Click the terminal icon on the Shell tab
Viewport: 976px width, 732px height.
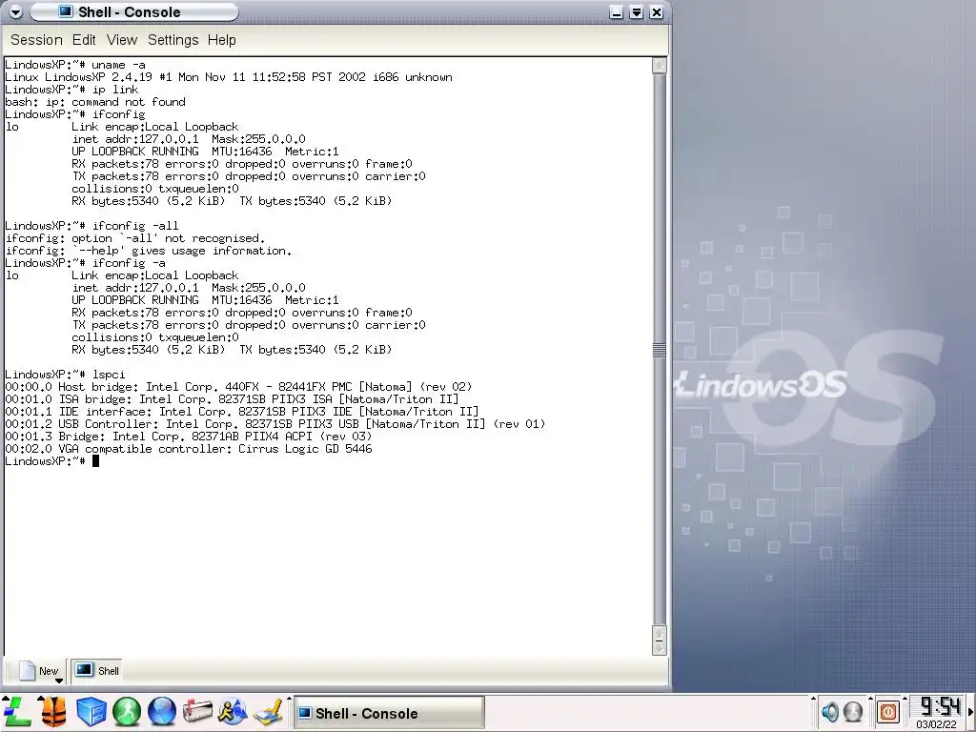(x=84, y=670)
